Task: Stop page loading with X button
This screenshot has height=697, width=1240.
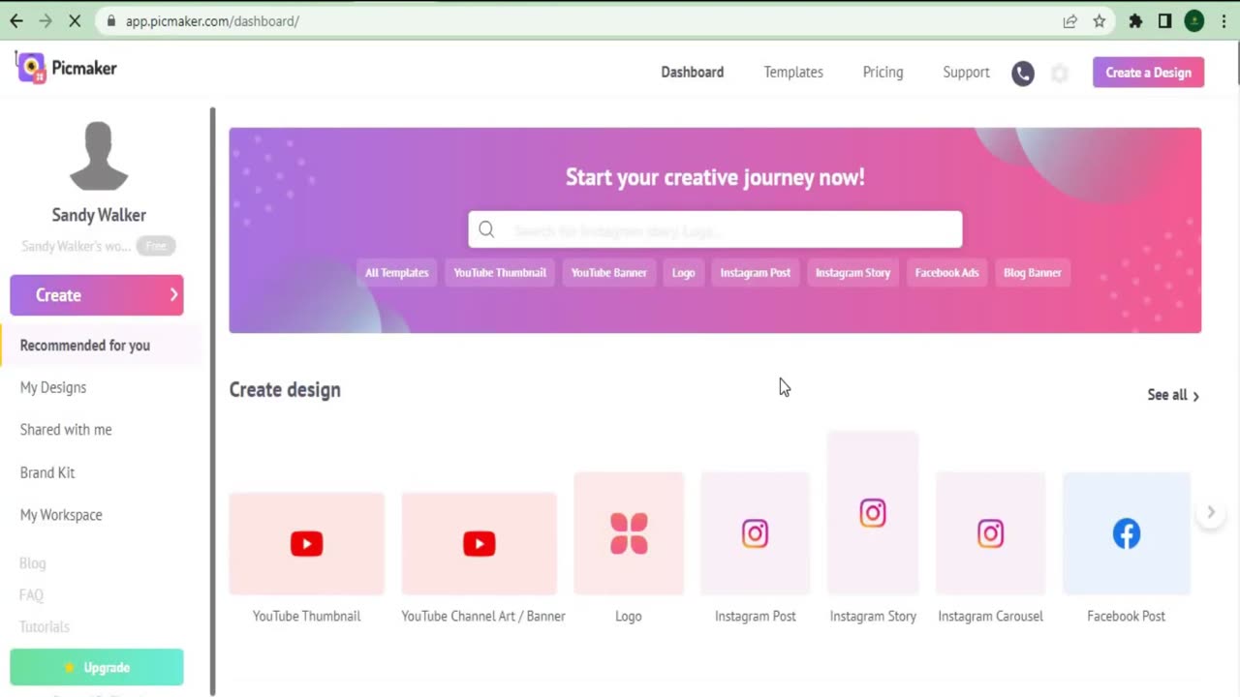Action: click(75, 20)
